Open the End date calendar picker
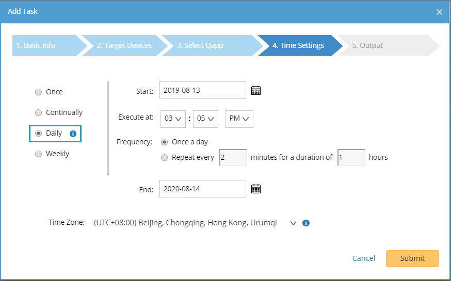The height and width of the screenshot is (281, 451). [x=256, y=189]
